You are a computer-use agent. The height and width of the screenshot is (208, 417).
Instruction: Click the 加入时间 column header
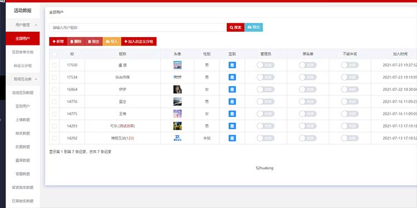400,54
